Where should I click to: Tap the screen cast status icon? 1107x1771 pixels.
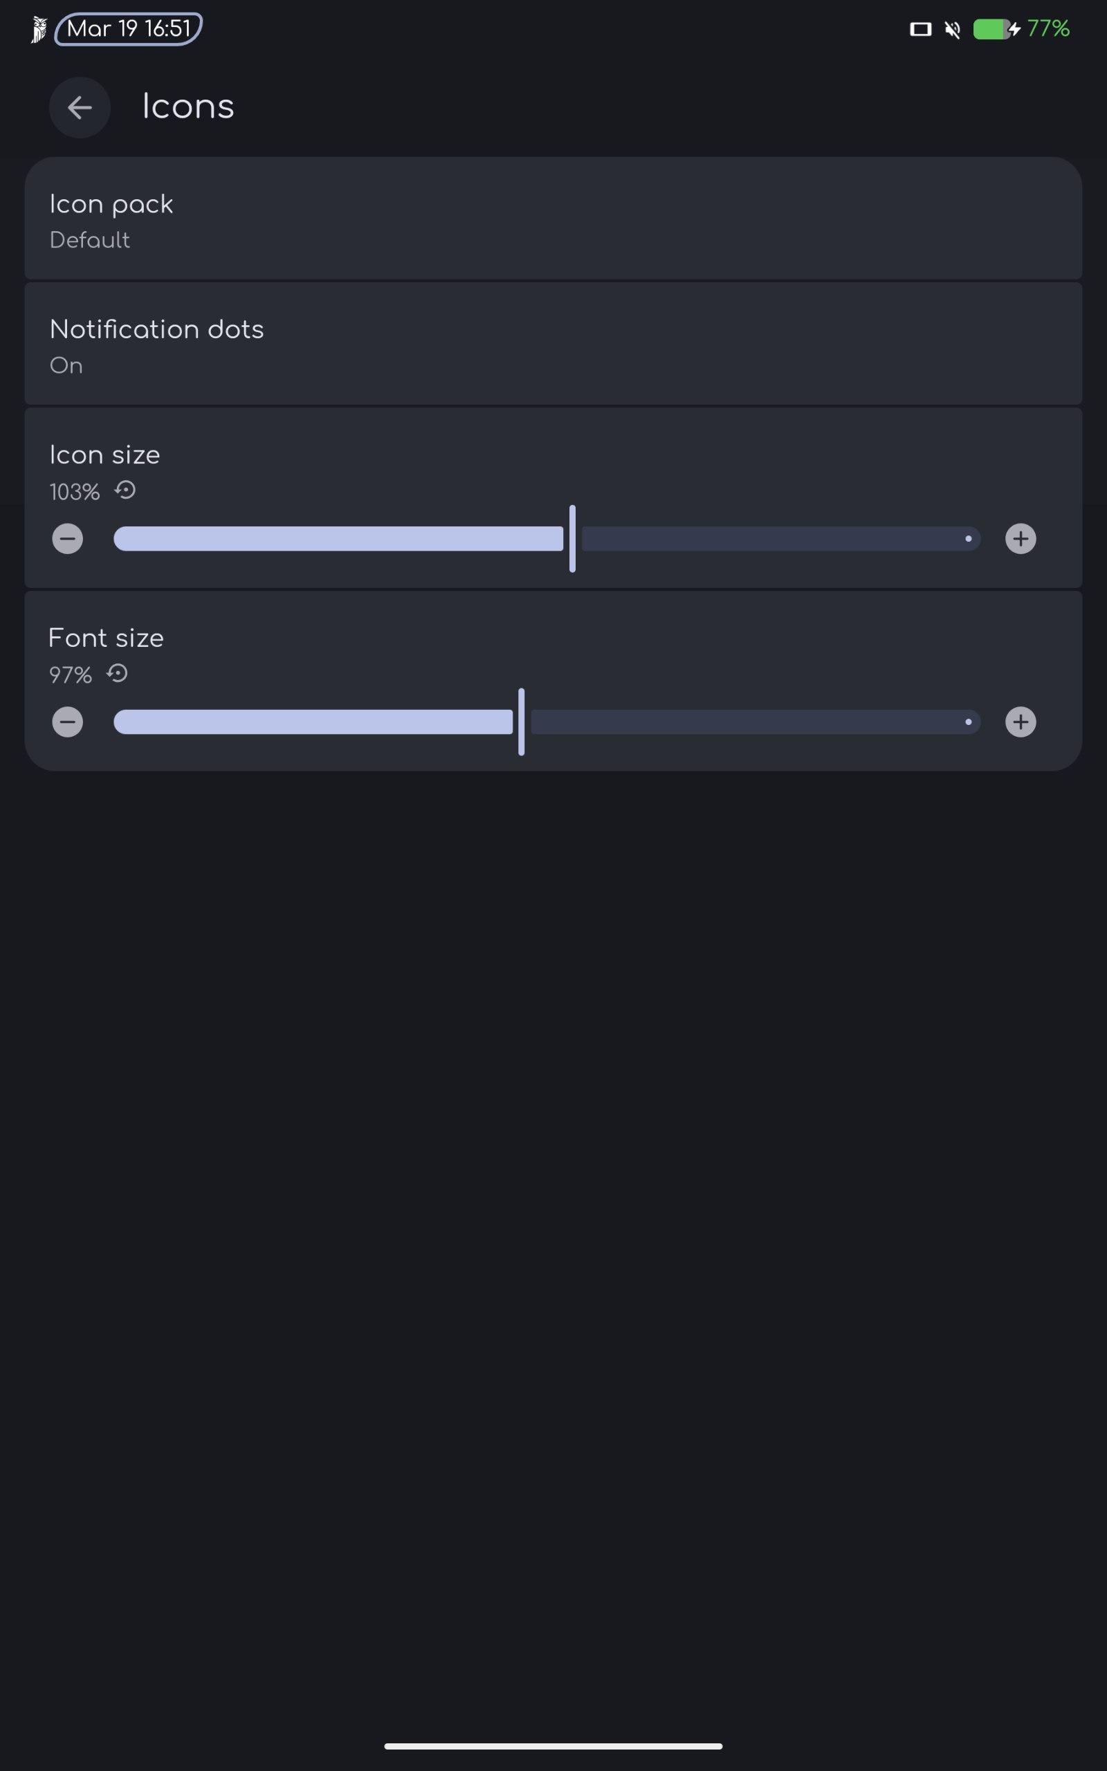[x=920, y=29]
